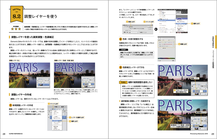This screenshot has width=217, height=139.
Task: Enable the Colorize checkbox in Hue/Saturation panel
Action: point(162,48)
